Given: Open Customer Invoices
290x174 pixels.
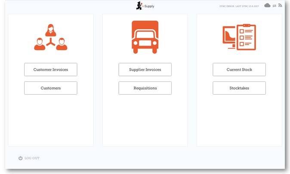Looking at the screenshot, I should coord(51,69).
